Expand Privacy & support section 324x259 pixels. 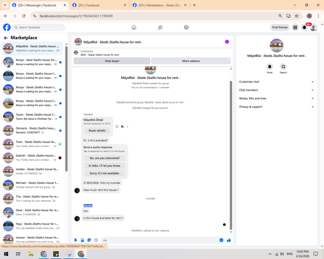click(x=276, y=107)
